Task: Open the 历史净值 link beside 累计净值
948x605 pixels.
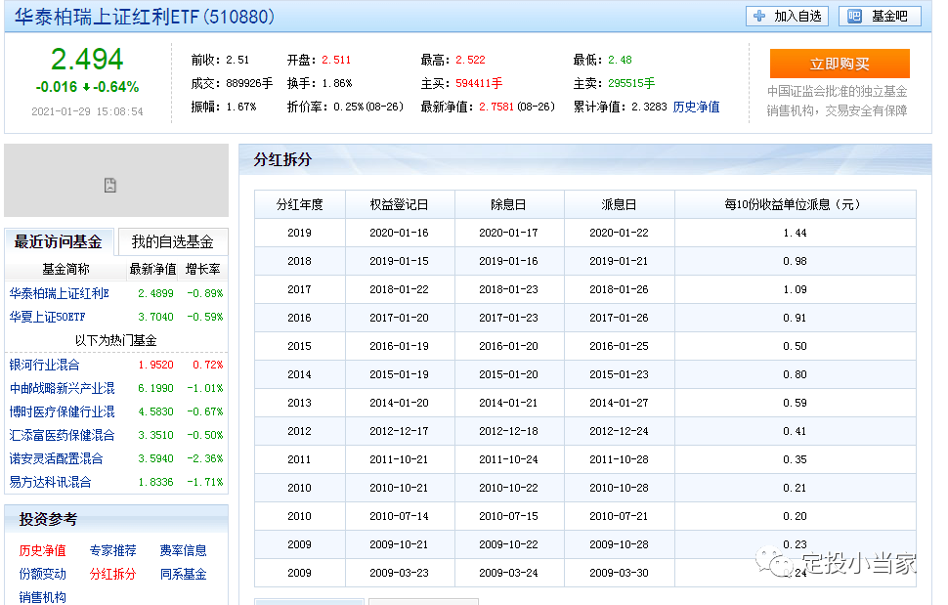Action: pos(696,107)
